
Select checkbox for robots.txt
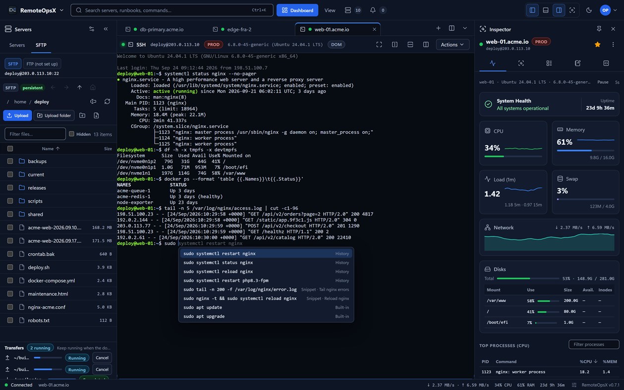[x=10, y=320]
